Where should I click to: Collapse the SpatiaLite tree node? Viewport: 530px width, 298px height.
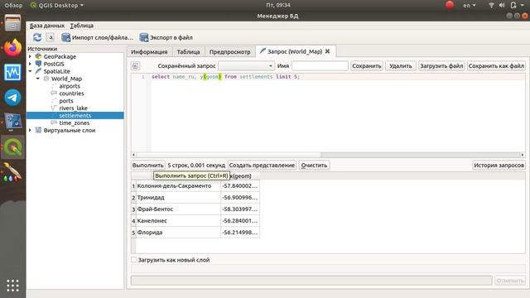[x=30, y=71]
